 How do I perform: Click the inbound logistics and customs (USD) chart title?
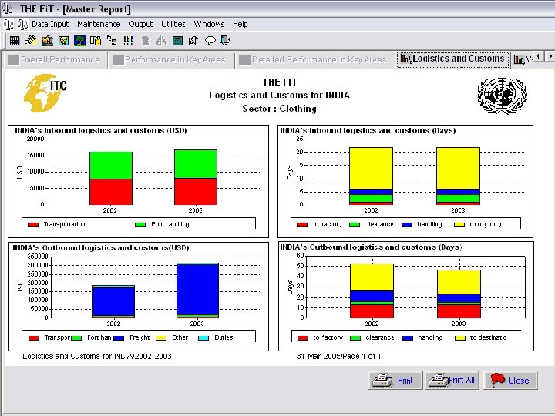coord(101,130)
